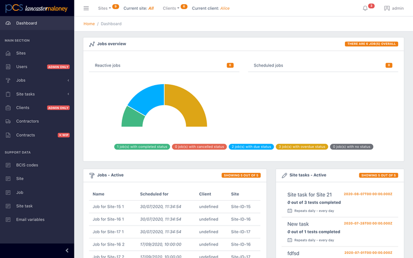The width and height of the screenshot is (413, 258).
Task: Open Sites via its house icon
Action: point(8,53)
